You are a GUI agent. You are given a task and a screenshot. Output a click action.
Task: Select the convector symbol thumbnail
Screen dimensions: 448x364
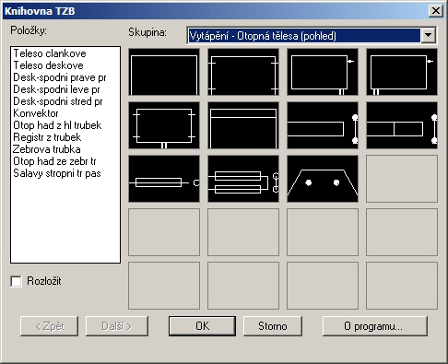click(243, 125)
